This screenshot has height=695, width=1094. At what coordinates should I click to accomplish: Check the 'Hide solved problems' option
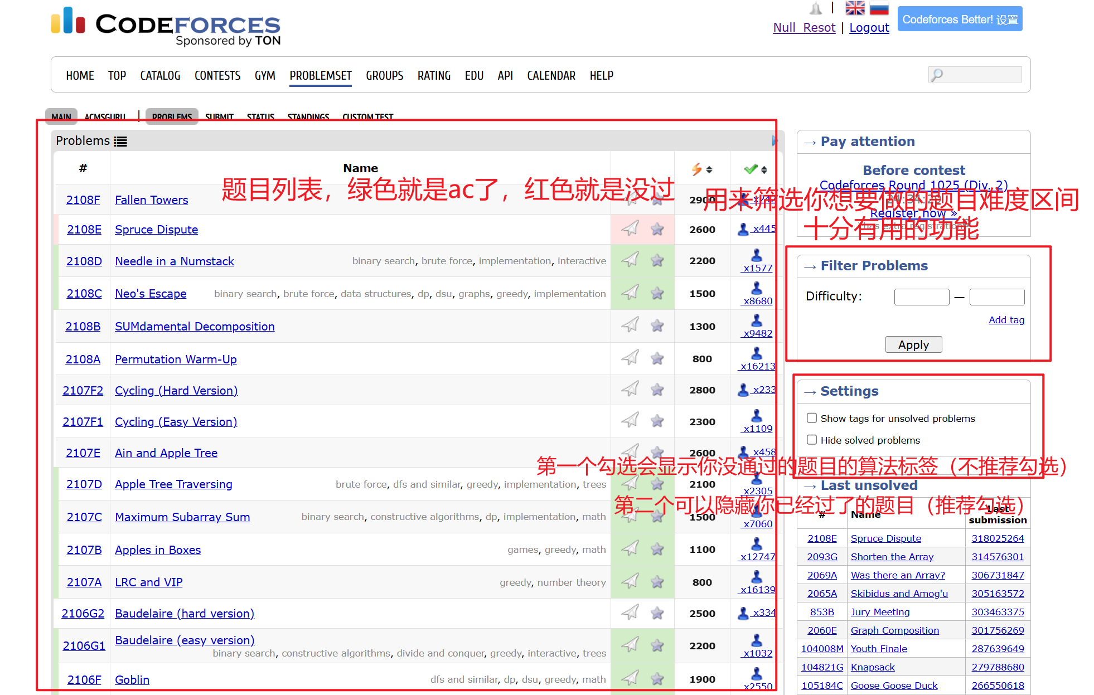point(812,439)
